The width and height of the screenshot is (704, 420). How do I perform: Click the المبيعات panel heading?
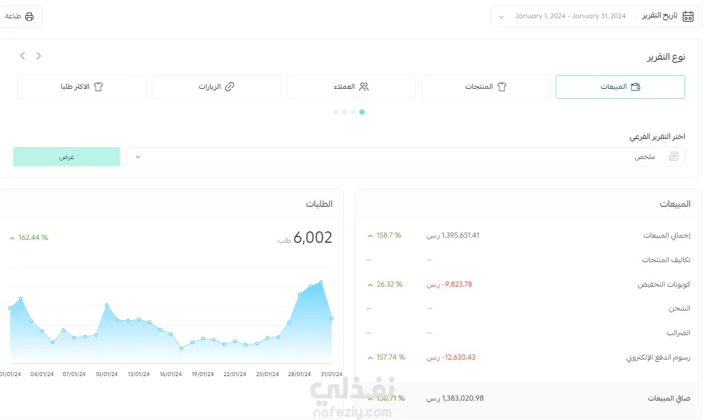(675, 204)
